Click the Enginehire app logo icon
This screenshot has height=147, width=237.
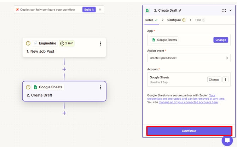[x=36, y=43]
